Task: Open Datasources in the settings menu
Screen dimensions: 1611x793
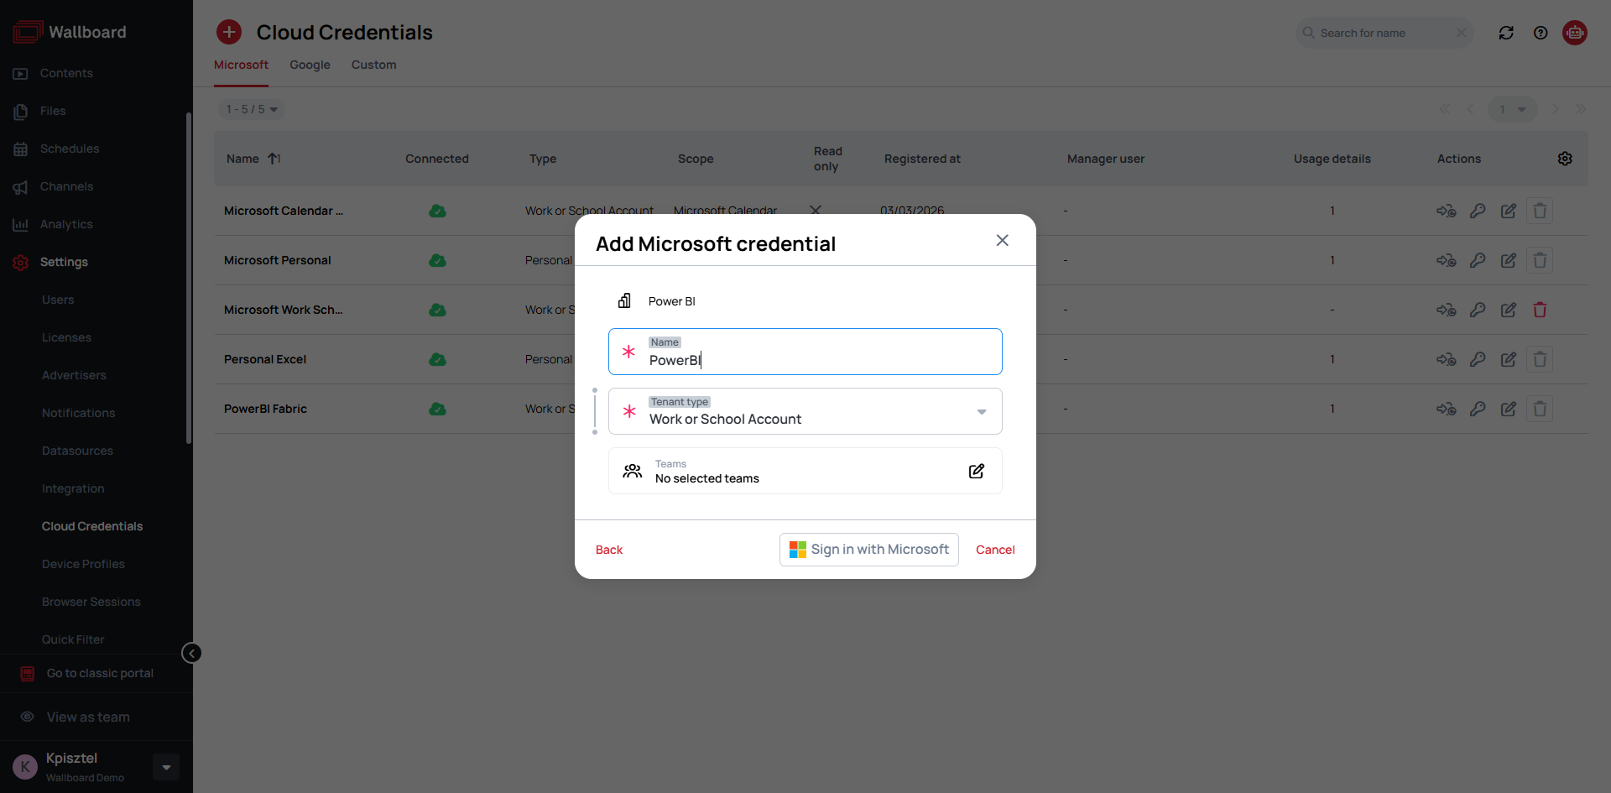Action: point(77,451)
